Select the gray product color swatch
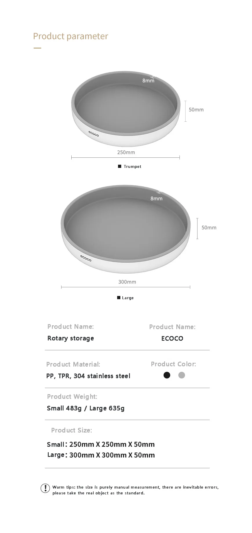 pos(182,375)
